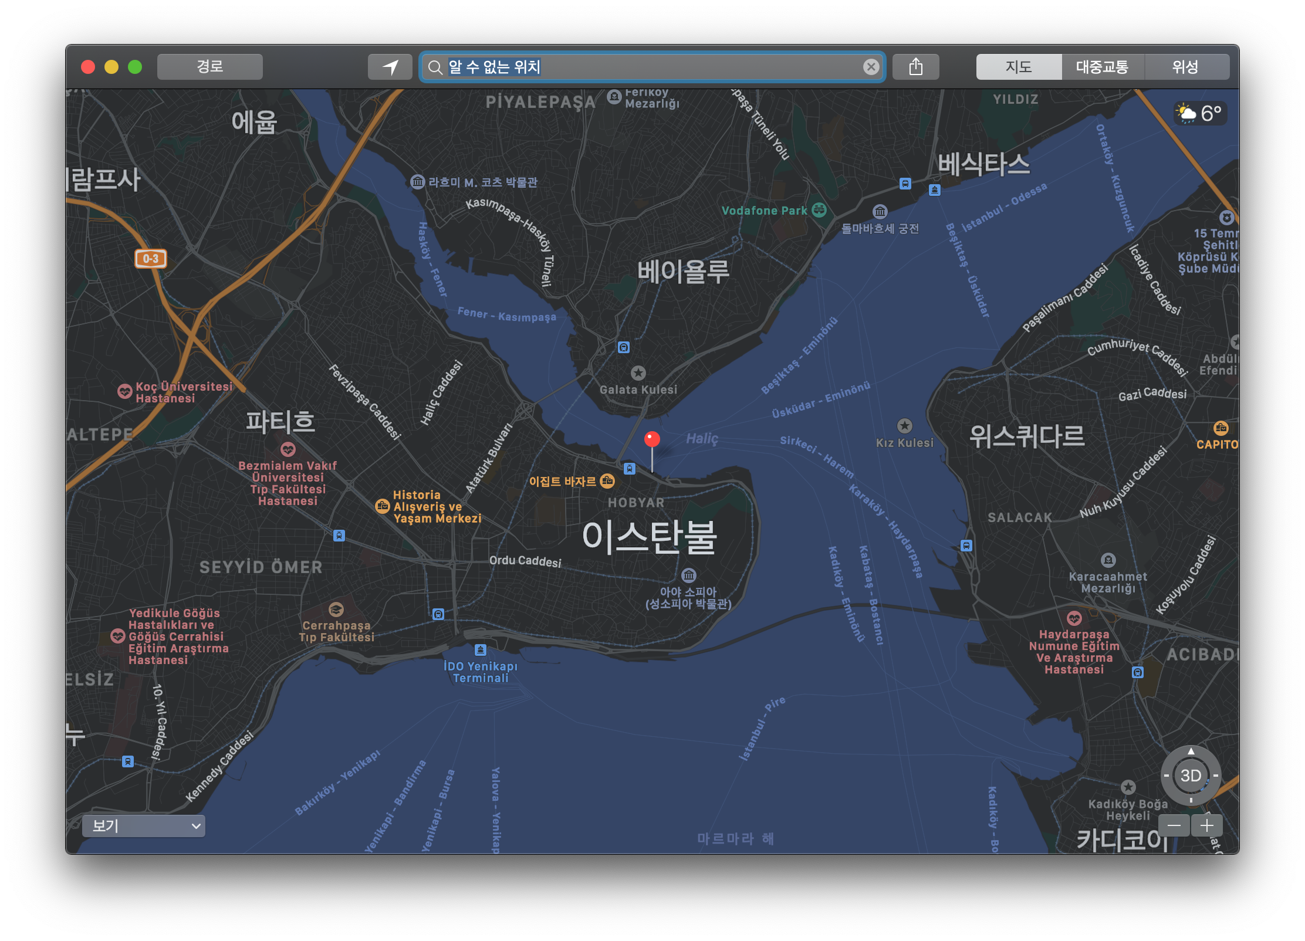Zoom in with the plus button
The image size is (1305, 941).
(1207, 826)
